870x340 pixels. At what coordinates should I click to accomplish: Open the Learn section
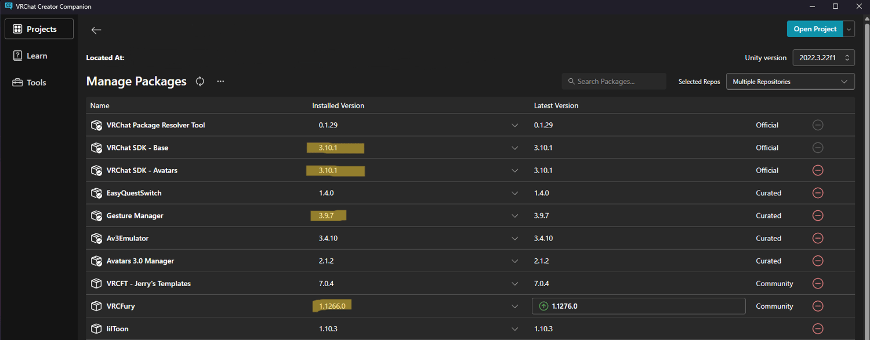tap(37, 56)
